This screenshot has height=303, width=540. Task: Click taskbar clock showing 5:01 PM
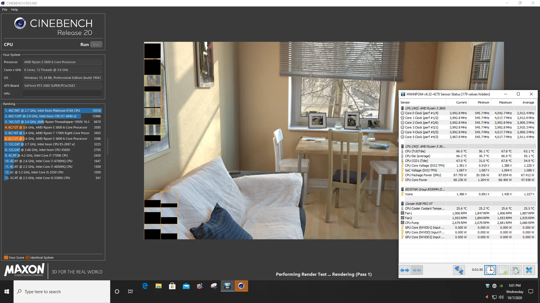pos(515,291)
